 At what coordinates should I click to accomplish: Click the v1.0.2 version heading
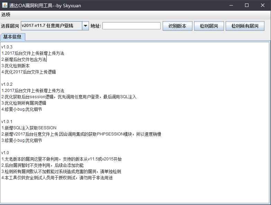click(7, 84)
